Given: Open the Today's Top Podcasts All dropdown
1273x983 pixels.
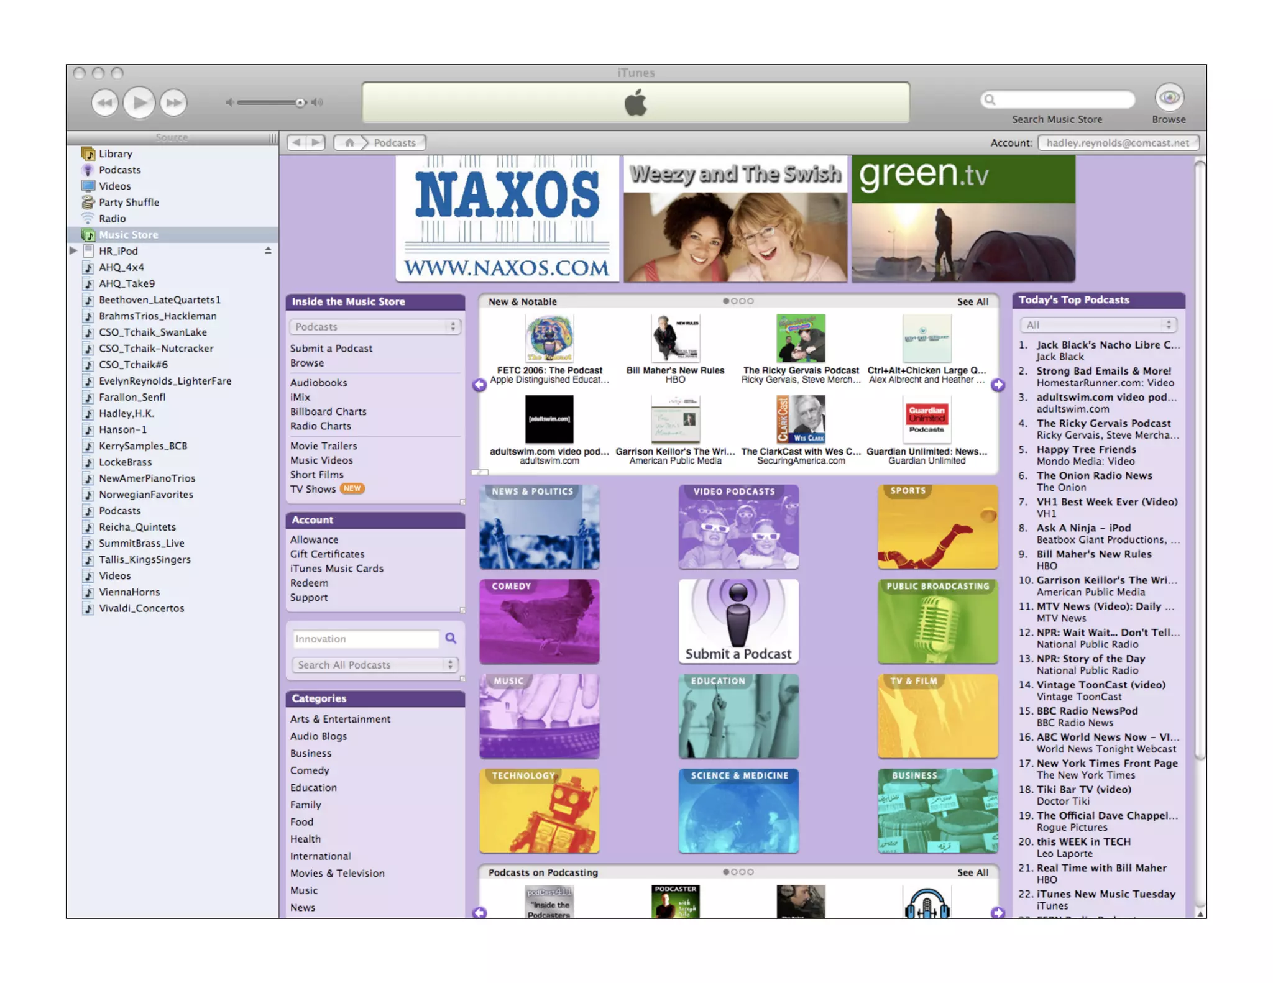Looking at the screenshot, I should (x=1098, y=325).
